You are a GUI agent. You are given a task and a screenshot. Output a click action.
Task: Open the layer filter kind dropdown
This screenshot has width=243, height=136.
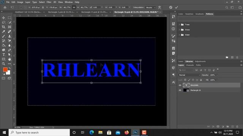tap(186, 70)
